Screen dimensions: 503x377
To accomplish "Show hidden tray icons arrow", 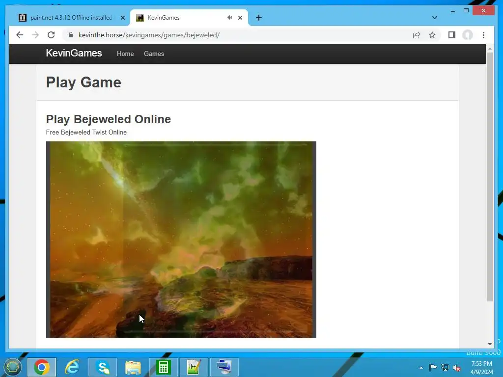I will click(x=421, y=368).
